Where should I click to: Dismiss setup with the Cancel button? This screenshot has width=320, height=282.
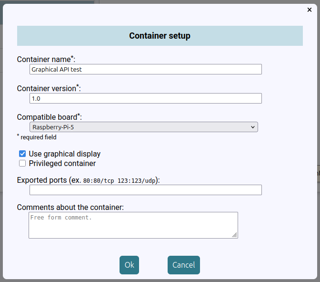click(x=184, y=265)
